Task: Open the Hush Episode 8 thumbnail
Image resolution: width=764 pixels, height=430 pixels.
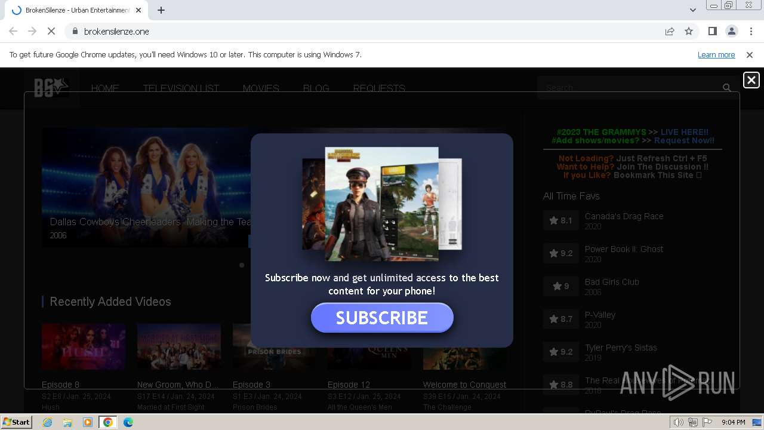Action: [84, 346]
